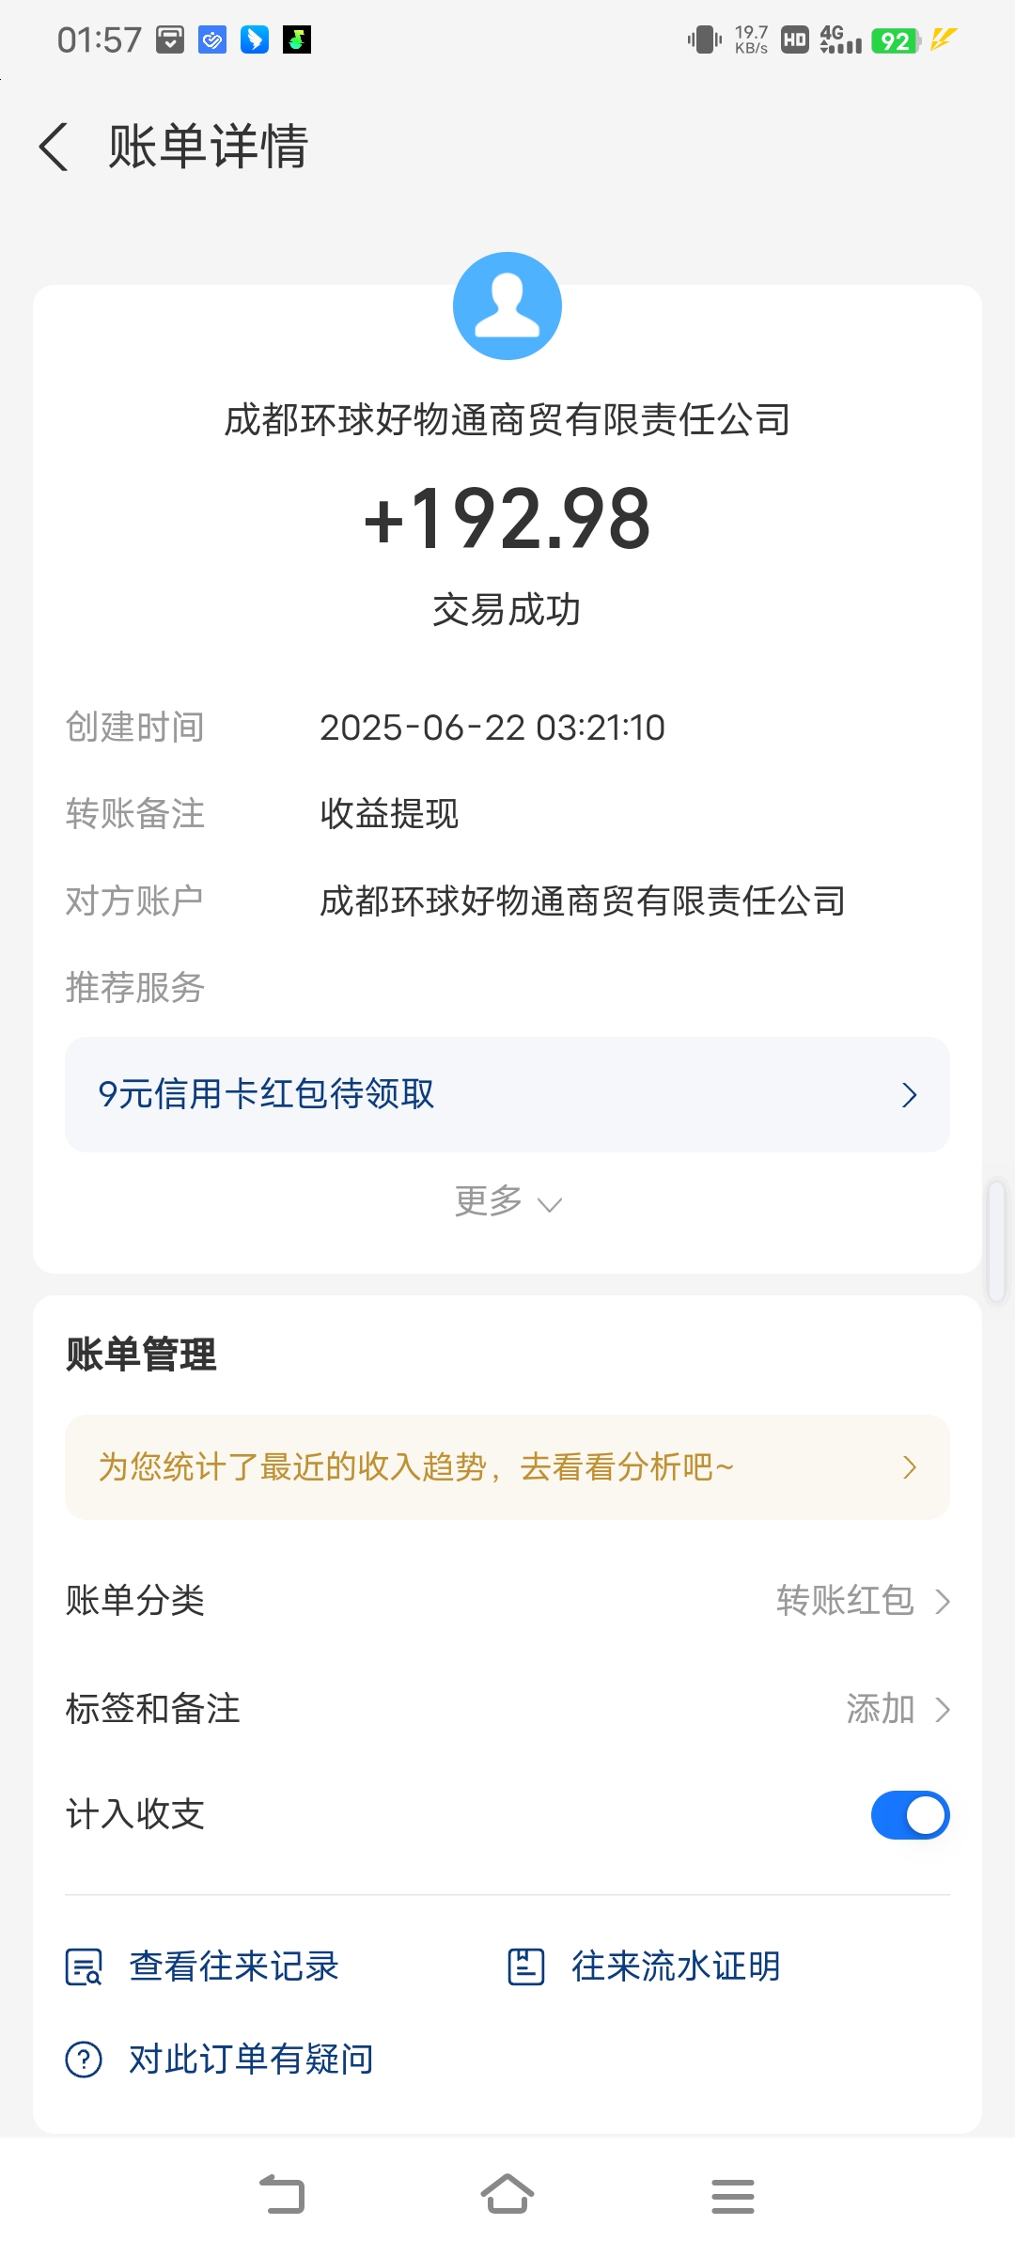Toggle the 计入收支 switch off

click(910, 1814)
